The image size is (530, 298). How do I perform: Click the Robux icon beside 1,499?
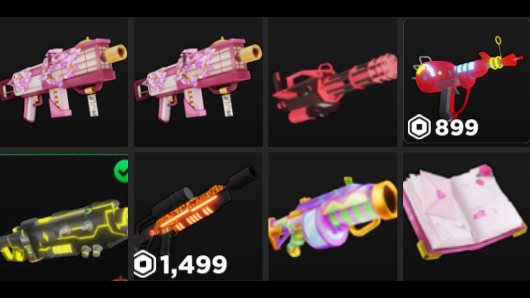click(145, 264)
